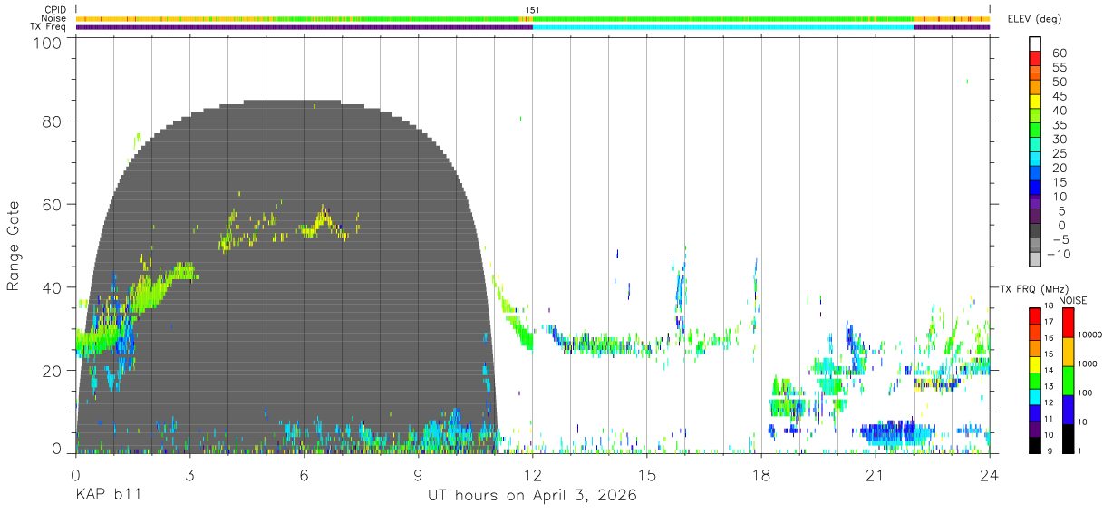Click the 20 tick on Range Gate axis

pyautogui.click(x=52, y=370)
